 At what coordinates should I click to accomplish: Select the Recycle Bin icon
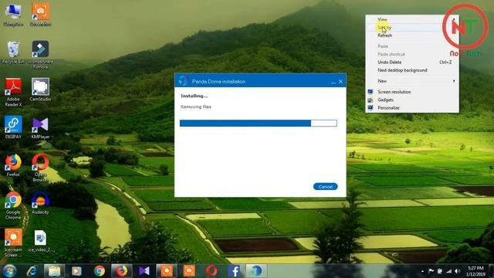pyautogui.click(x=13, y=53)
